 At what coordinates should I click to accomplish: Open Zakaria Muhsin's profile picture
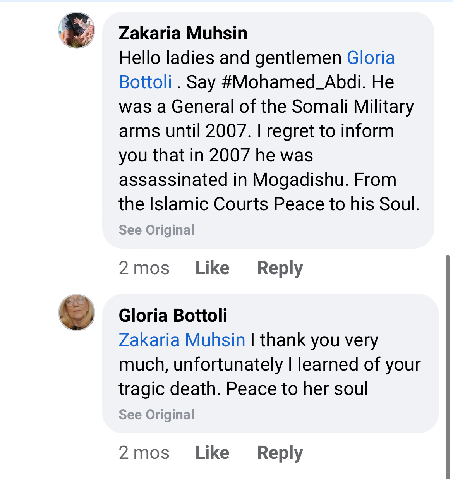click(77, 30)
